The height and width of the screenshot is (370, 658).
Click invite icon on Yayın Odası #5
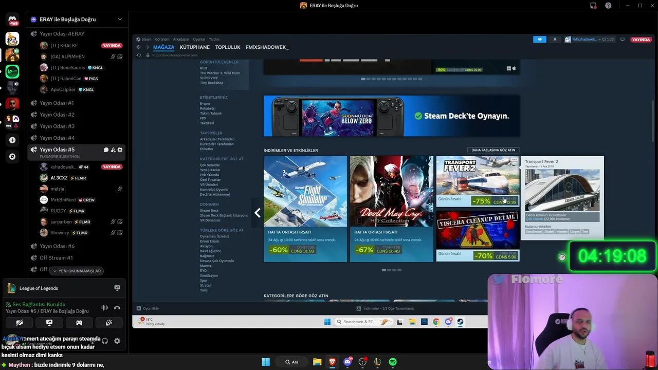pos(113,150)
